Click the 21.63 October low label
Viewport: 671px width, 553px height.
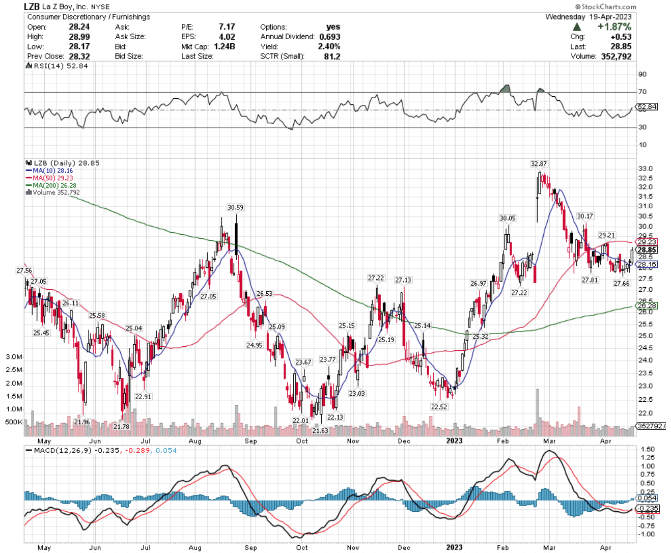(x=320, y=431)
